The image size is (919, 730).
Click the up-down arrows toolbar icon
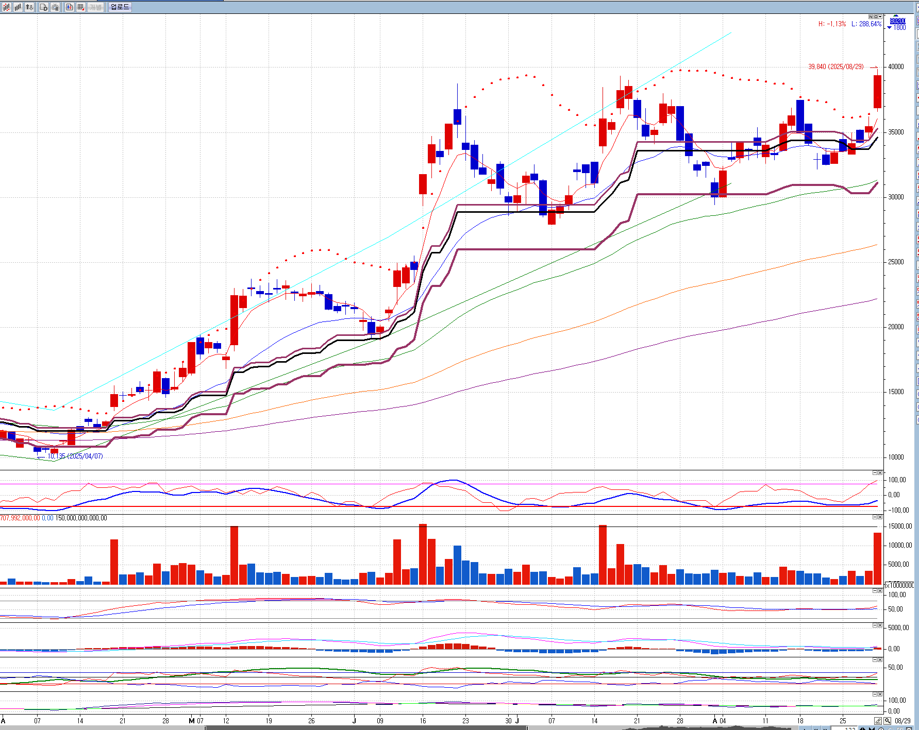pyautogui.click(x=29, y=7)
